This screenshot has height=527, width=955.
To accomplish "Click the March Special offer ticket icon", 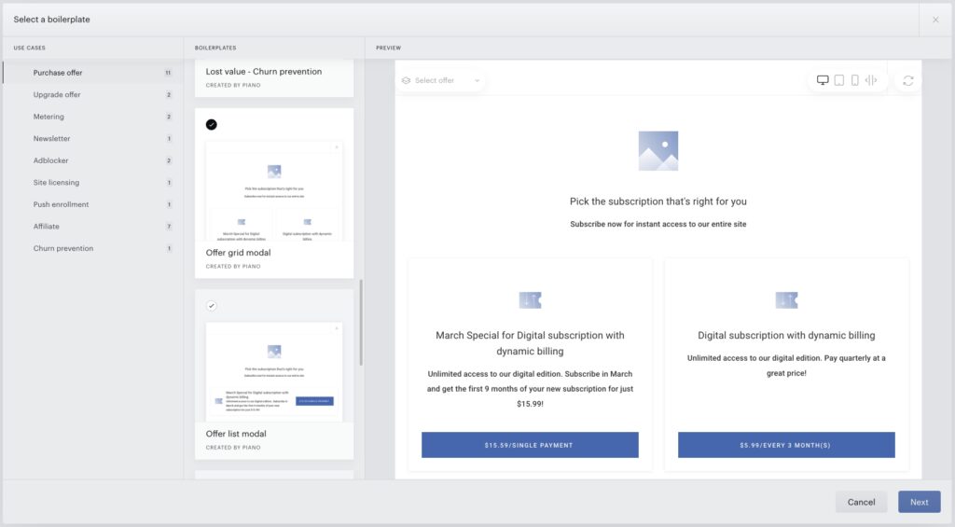I will coord(530,299).
